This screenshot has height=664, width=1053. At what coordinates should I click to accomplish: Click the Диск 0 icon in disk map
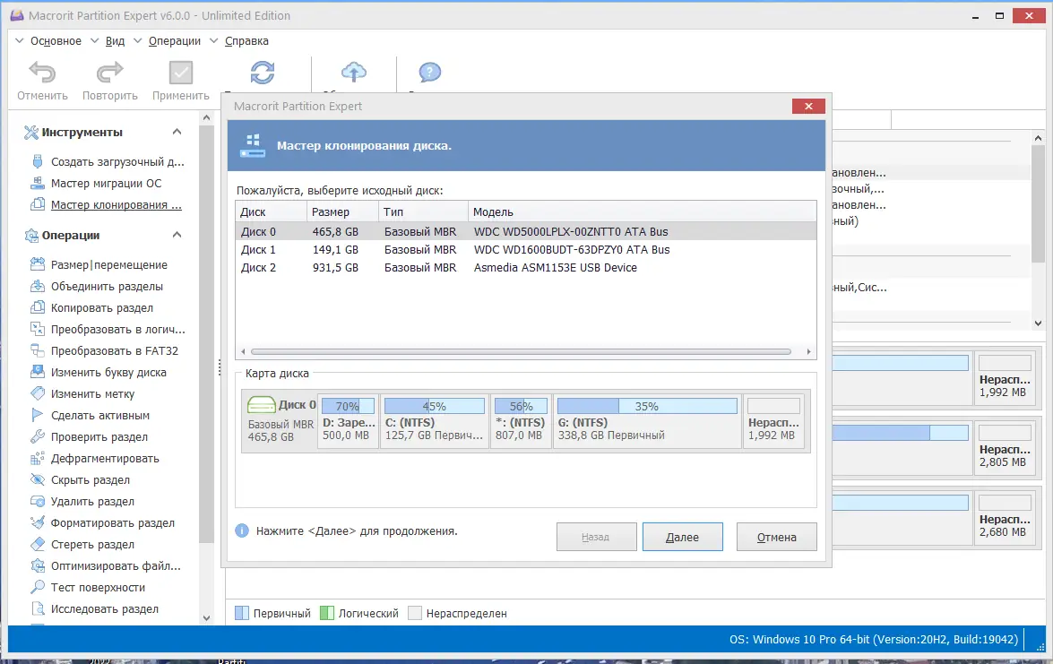262,405
